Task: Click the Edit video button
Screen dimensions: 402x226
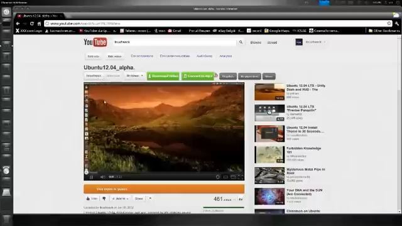Action: point(114,56)
